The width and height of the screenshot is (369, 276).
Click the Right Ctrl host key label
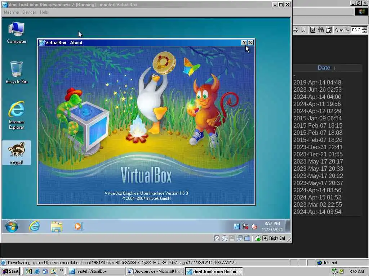click(277, 239)
